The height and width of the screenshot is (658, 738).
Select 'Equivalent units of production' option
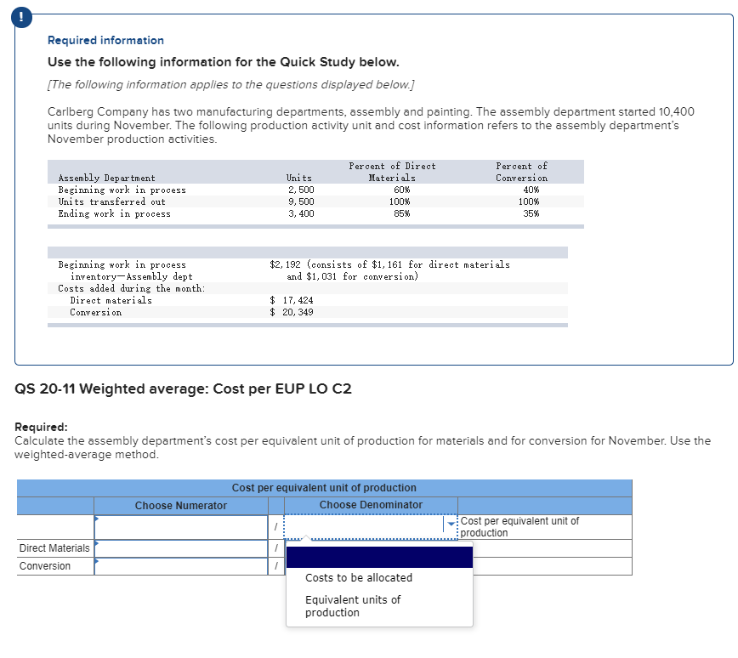click(x=353, y=606)
